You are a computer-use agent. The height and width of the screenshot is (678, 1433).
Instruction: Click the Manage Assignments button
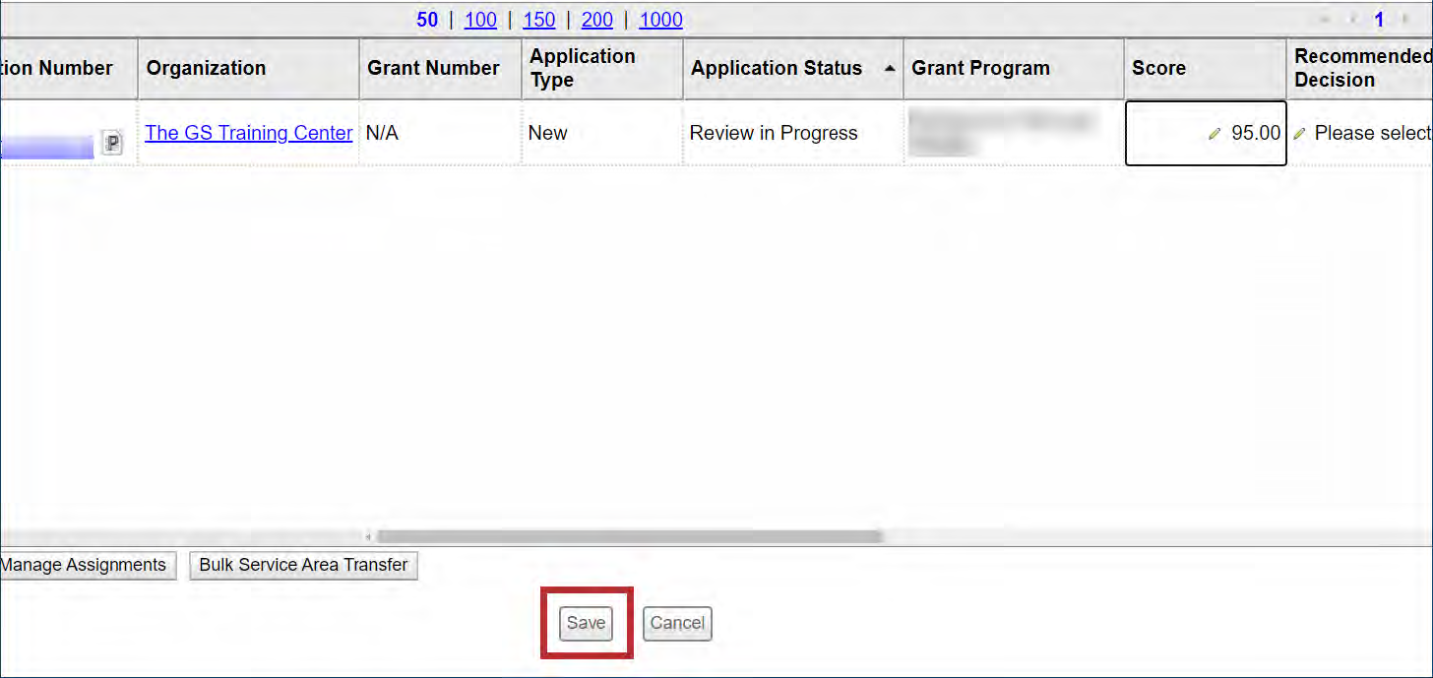86,565
